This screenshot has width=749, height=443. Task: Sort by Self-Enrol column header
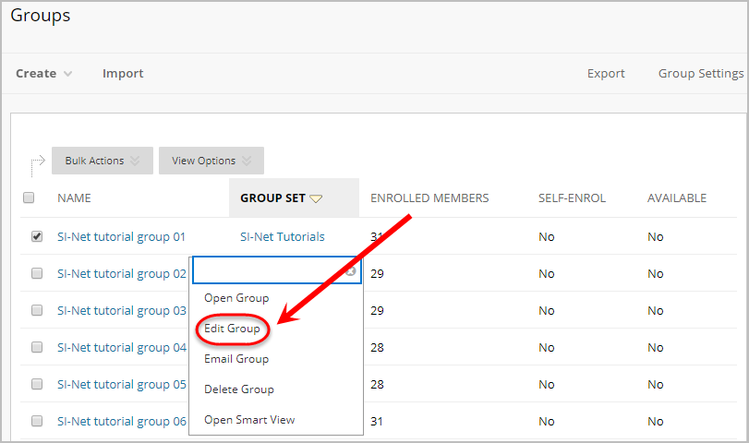(x=572, y=198)
